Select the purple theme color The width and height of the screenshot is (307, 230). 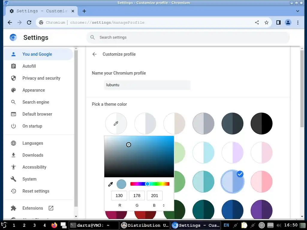pos(261,209)
